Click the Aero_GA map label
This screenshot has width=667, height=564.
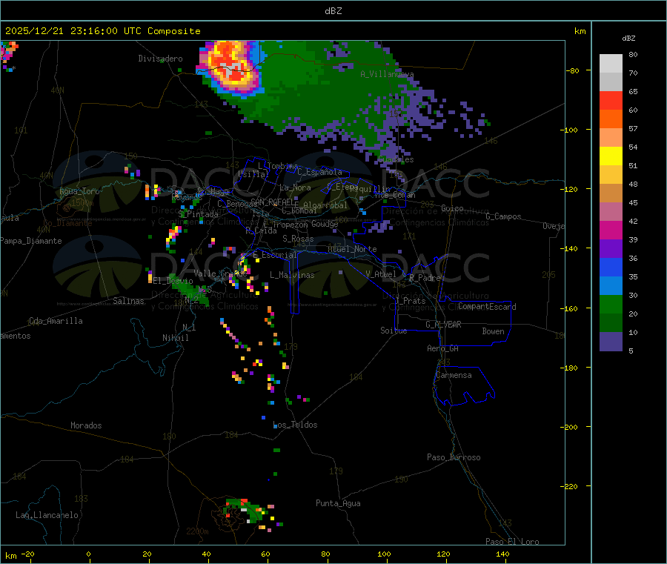click(x=443, y=348)
